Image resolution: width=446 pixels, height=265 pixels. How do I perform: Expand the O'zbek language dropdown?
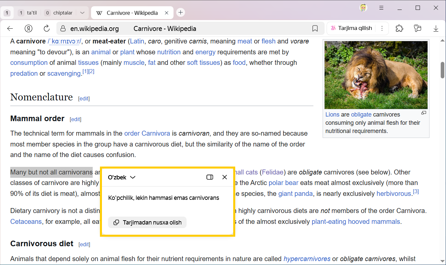tap(122, 177)
